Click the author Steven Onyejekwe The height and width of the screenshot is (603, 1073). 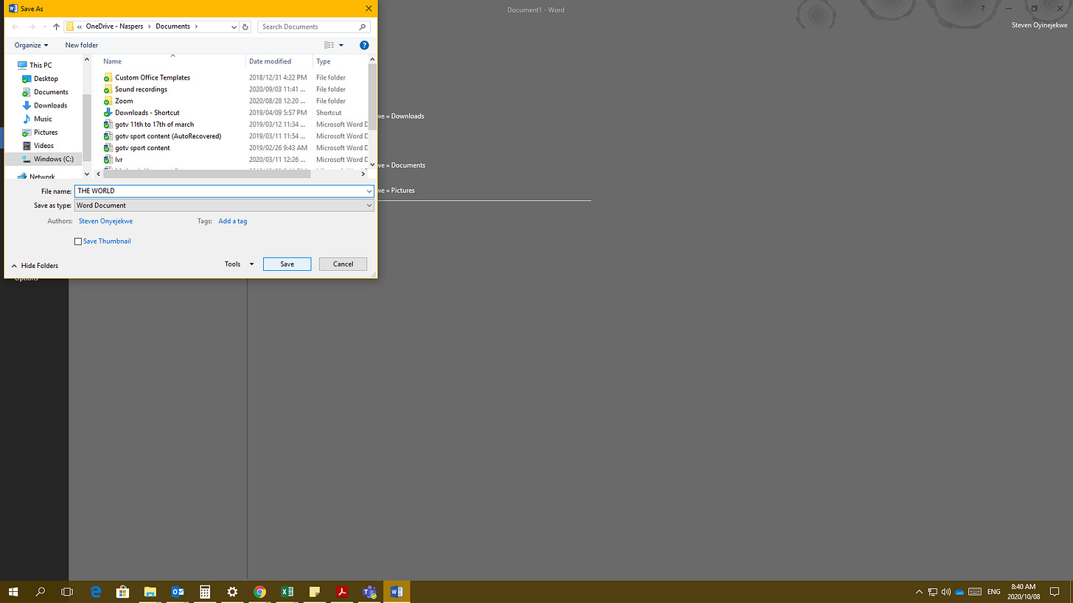[106, 221]
